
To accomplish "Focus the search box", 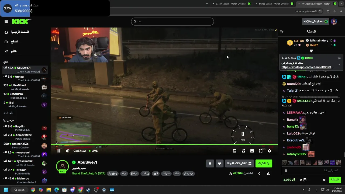I will [172, 22].
